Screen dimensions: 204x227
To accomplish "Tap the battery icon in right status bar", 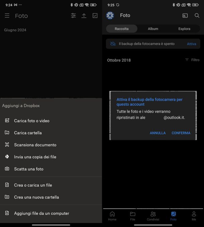I will (x=195, y=5).
